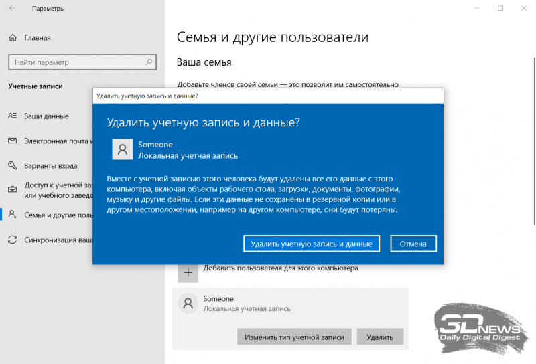Click the briefcase icon for Доступ к учетной записи

(x=12, y=189)
